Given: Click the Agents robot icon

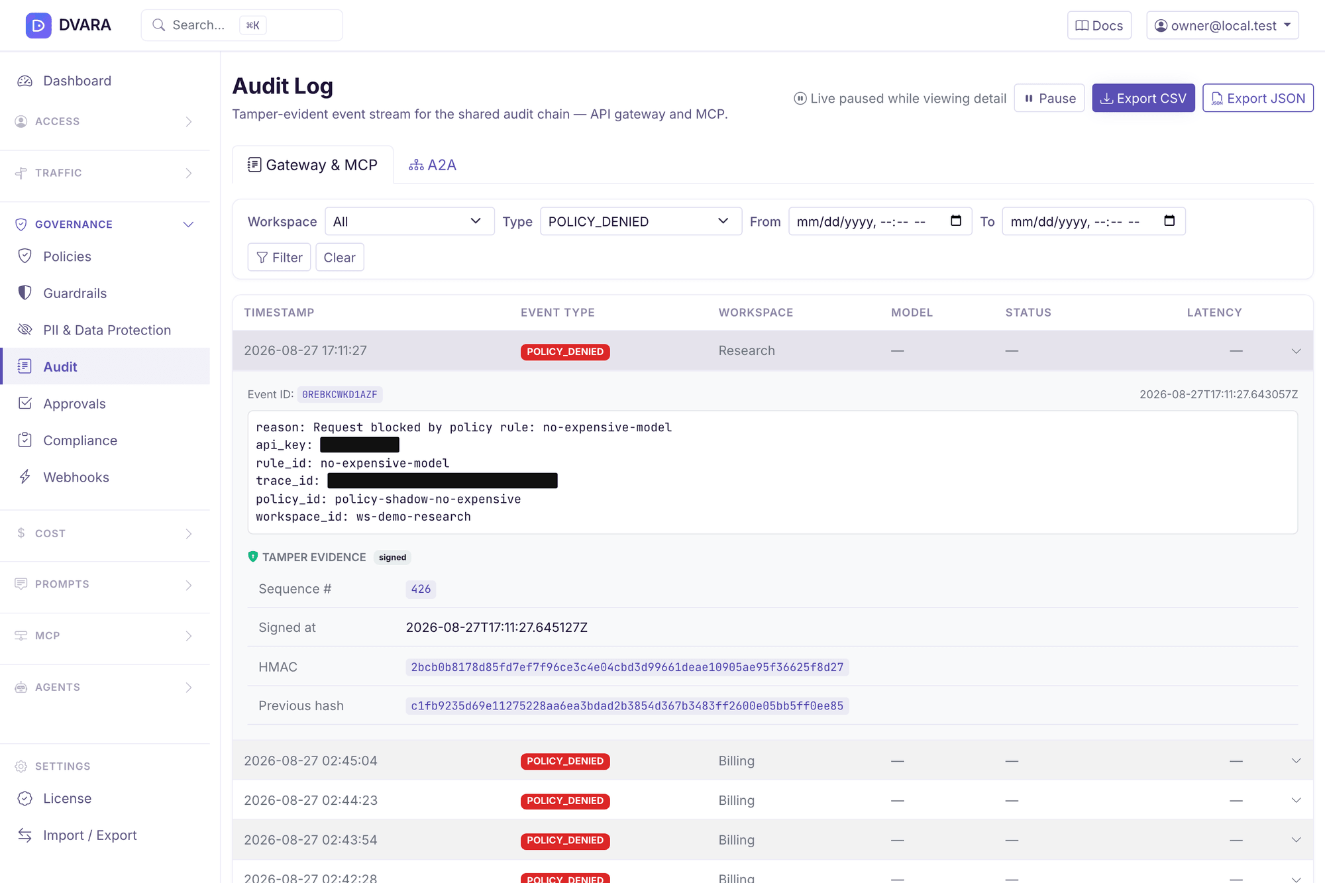Looking at the screenshot, I should 21,688.
